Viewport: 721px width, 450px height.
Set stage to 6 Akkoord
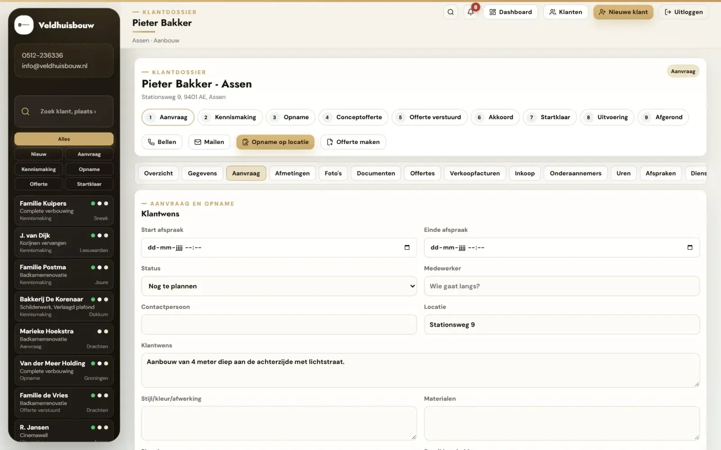(495, 117)
